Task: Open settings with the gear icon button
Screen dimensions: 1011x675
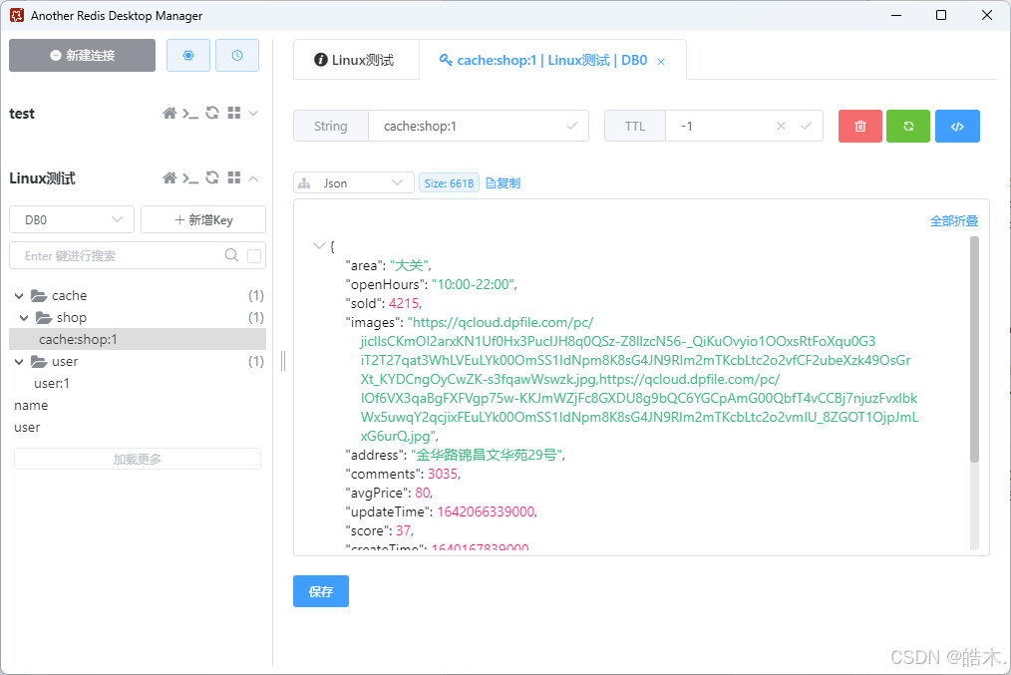Action: tap(188, 56)
